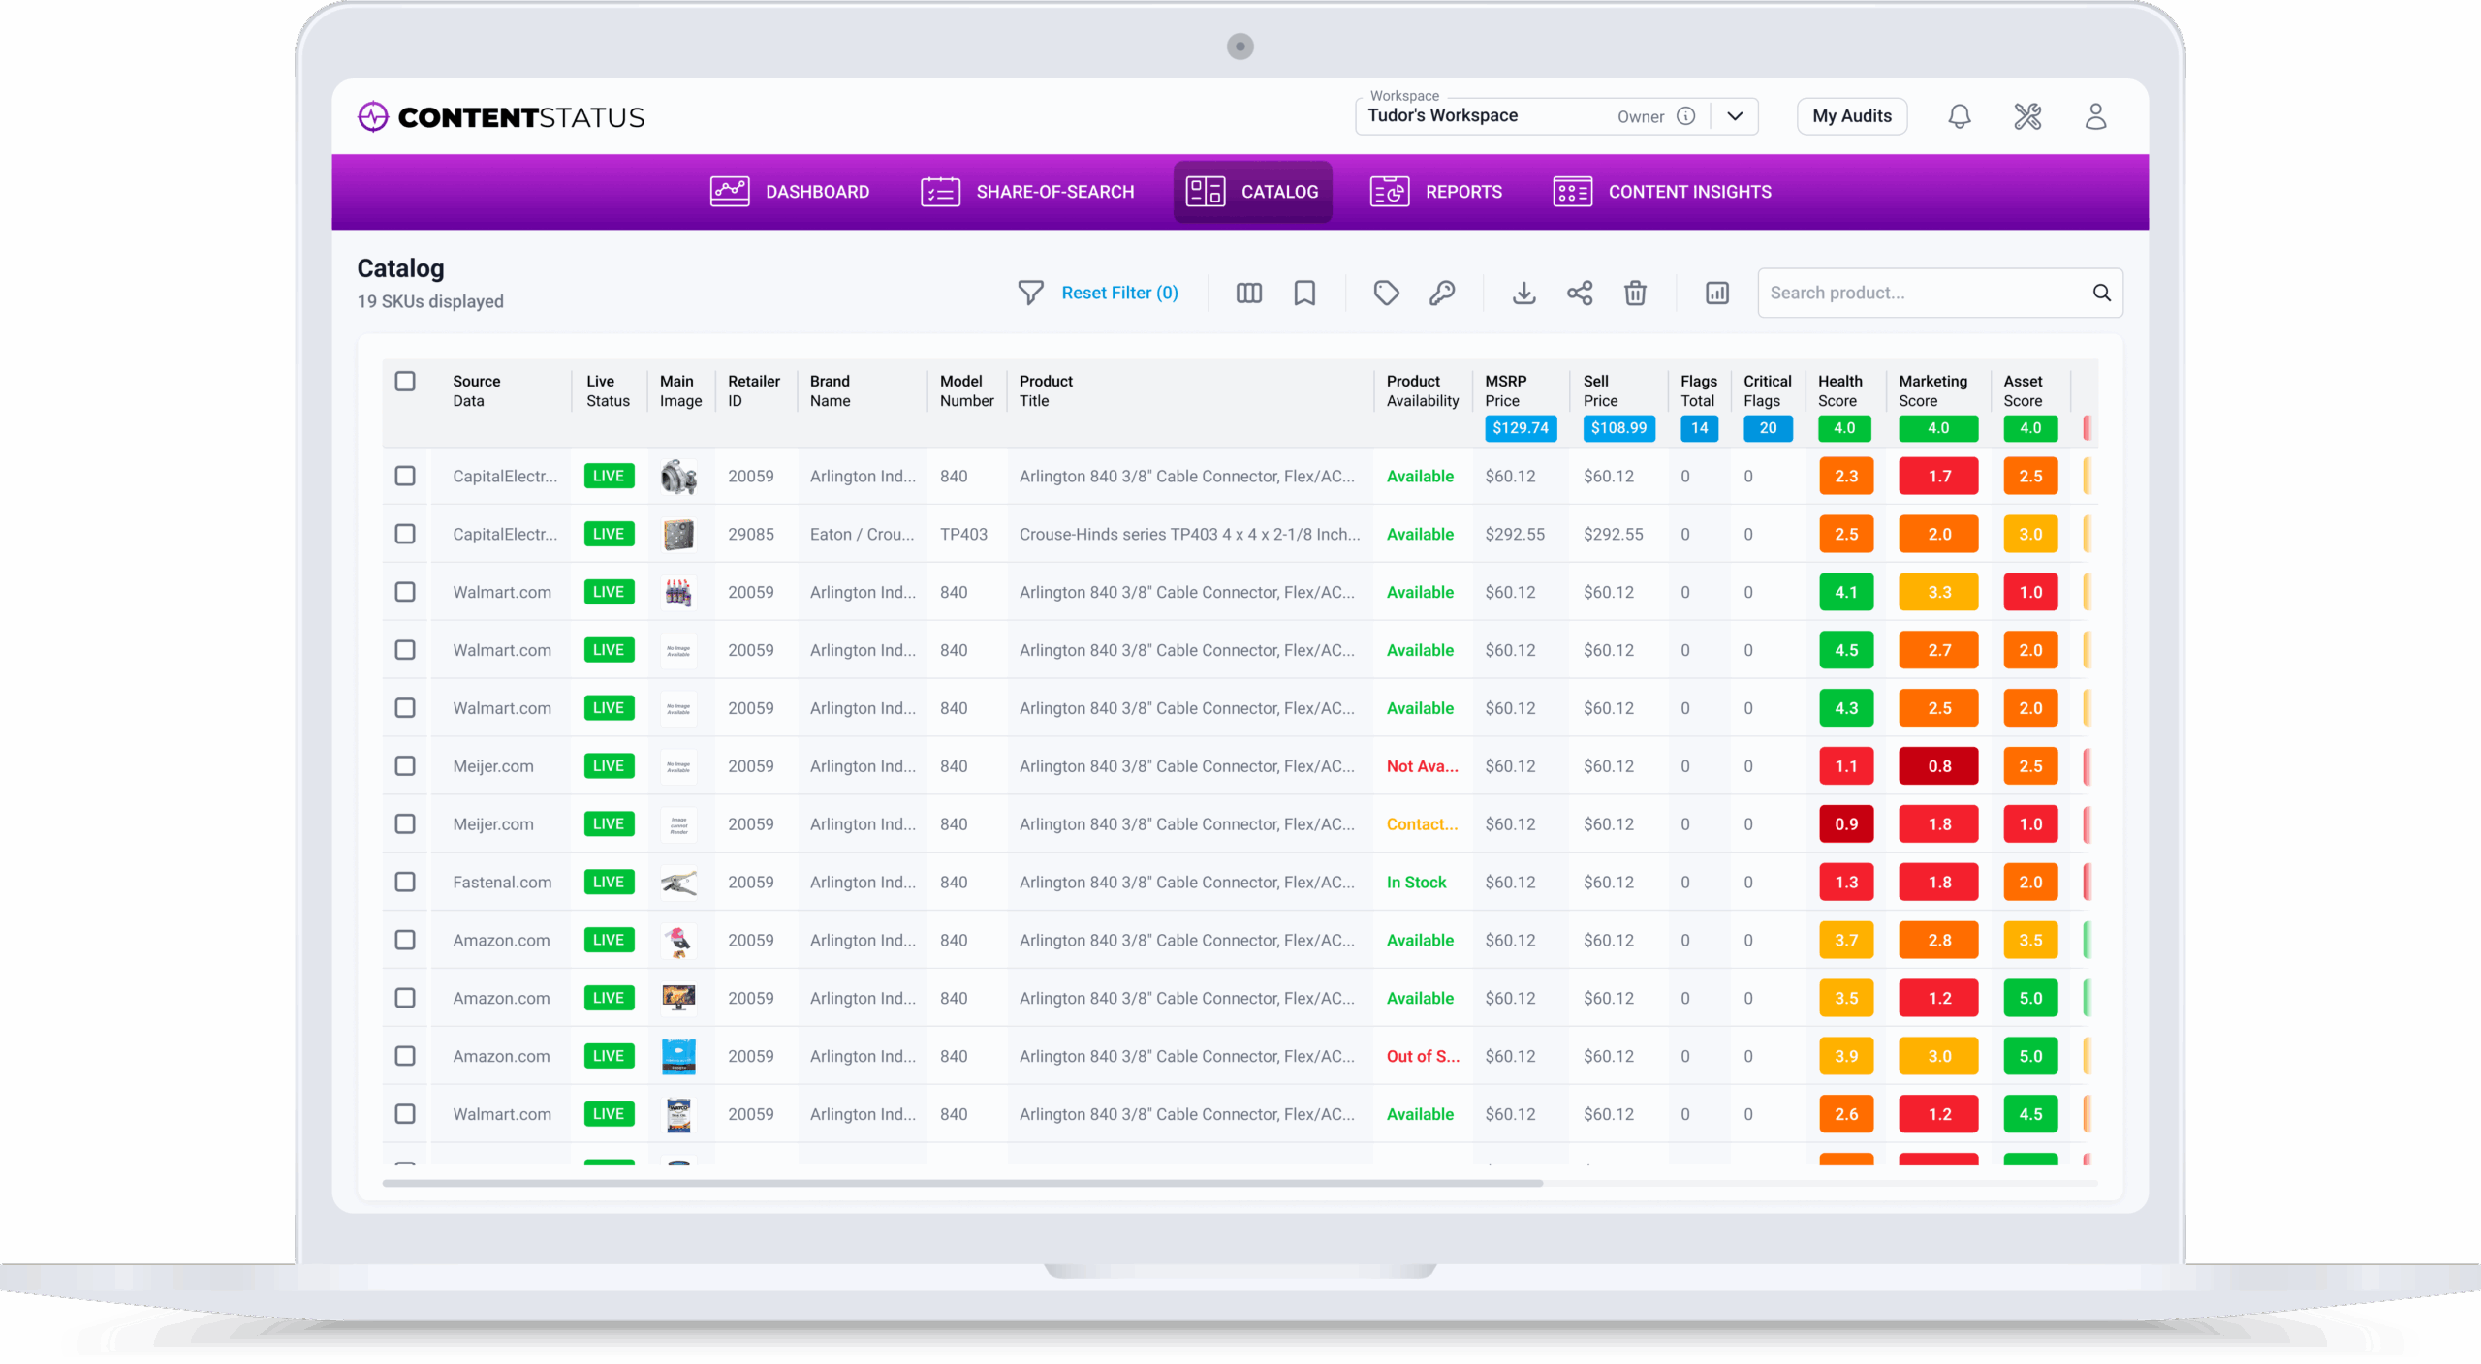Open Eaton TP403 product thumbnail
Viewport: 2481px width, 1364px height.
pos(678,534)
